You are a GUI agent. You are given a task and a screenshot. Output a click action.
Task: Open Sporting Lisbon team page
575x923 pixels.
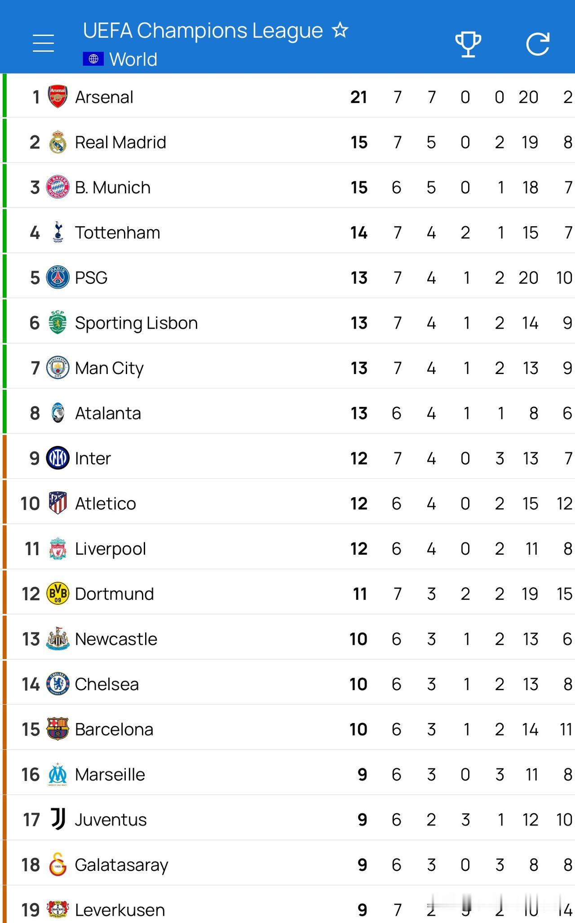136,323
